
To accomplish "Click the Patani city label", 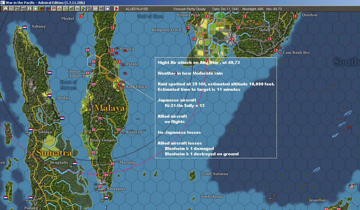I will [132, 64].
